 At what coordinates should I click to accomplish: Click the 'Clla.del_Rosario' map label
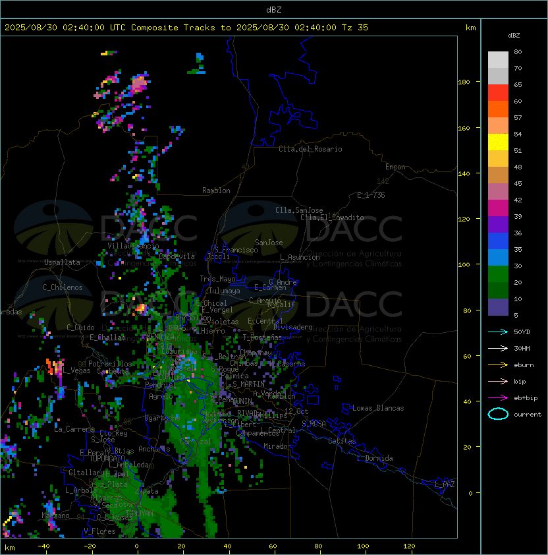[x=310, y=149]
